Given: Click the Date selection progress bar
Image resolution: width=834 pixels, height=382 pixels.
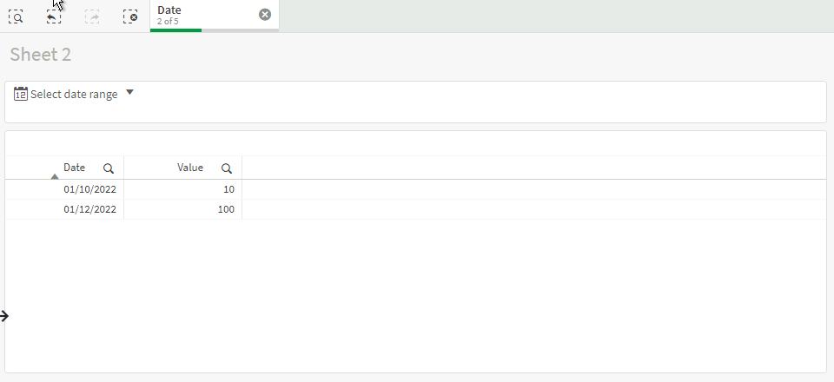Looking at the screenshot, I should pos(215,30).
